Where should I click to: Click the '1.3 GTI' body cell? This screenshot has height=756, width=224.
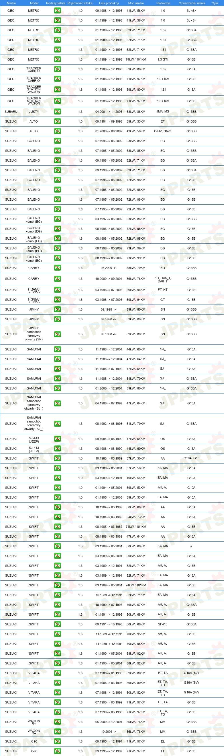pos(163,59)
